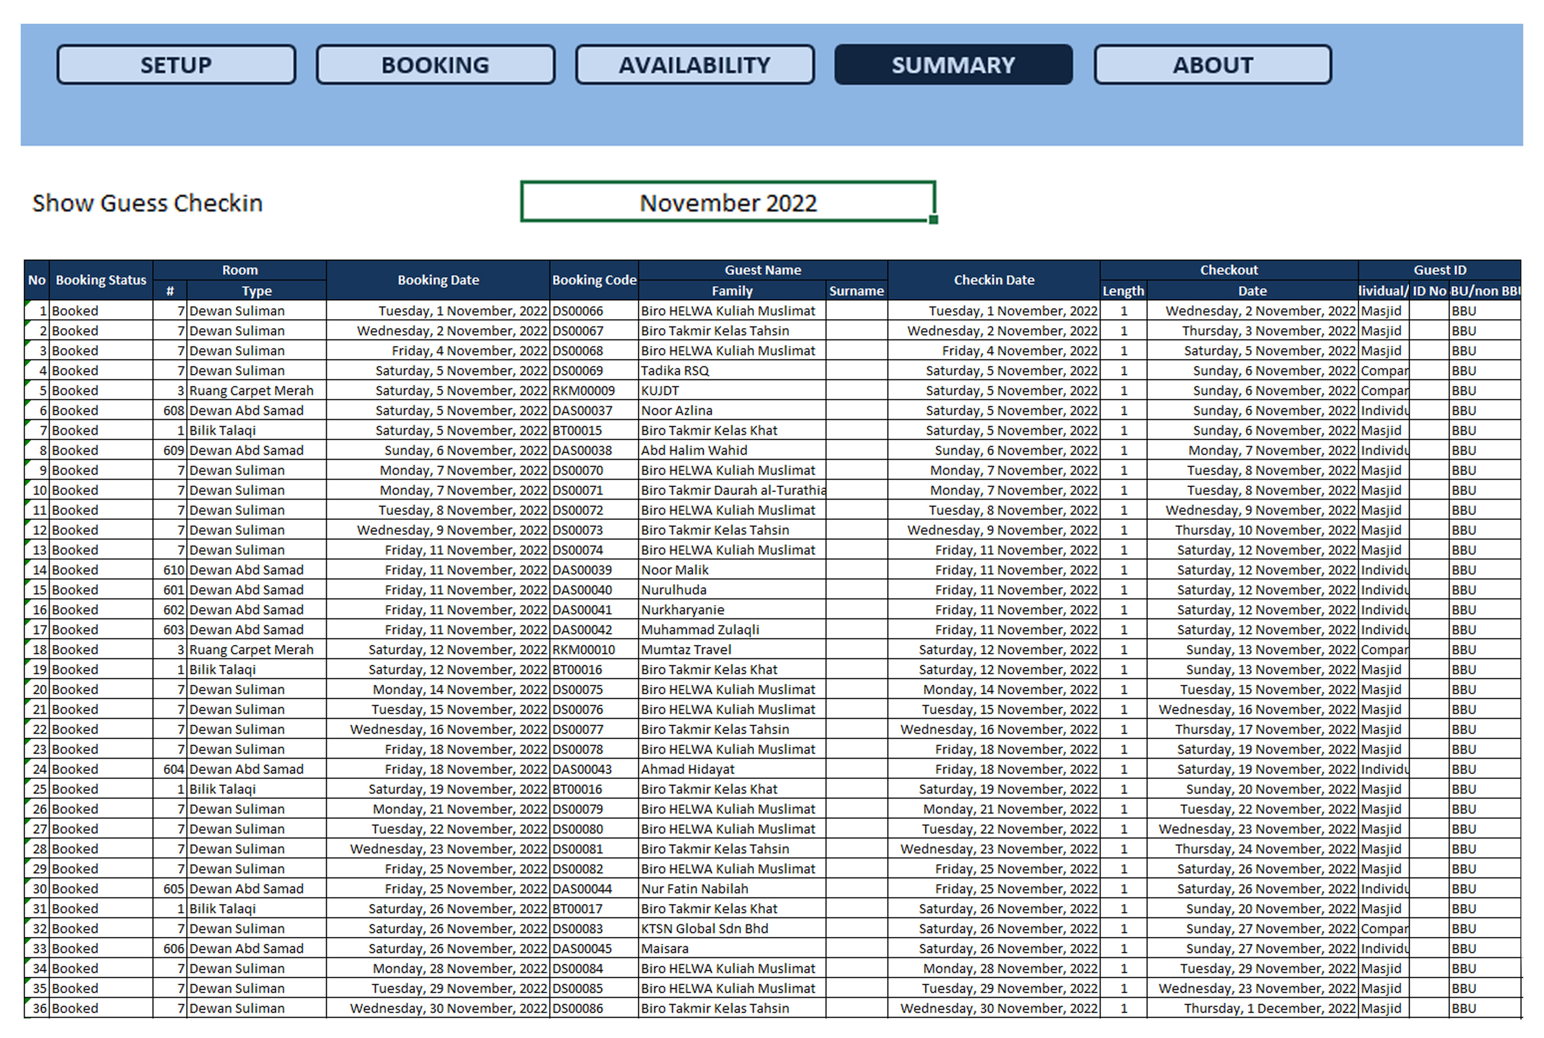Click the Guest Name header cell
This screenshot has width=1544, height=1038.
[x=762, y=270]
